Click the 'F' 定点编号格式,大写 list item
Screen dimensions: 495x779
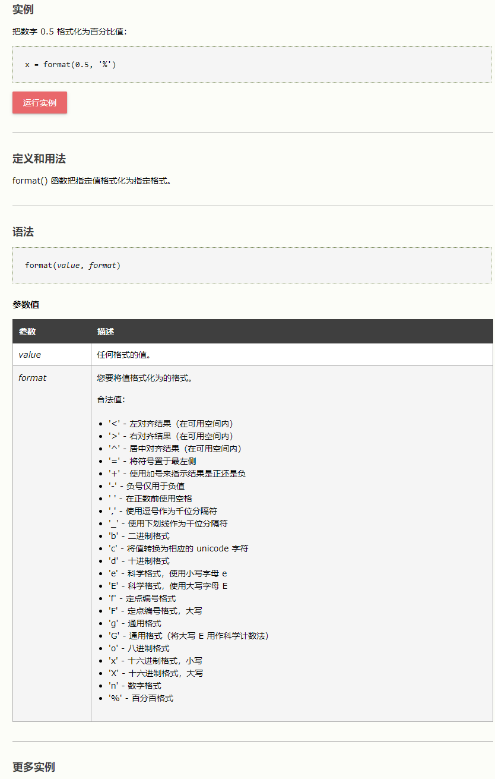[156, 611]
